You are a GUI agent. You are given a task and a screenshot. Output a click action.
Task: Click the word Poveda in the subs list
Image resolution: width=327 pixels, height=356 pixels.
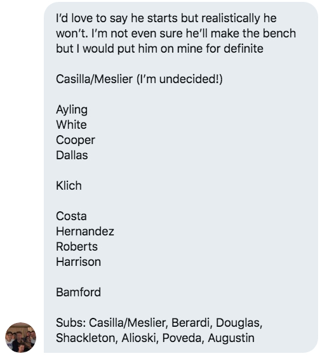pyautogui.click(x=183, y=338)
